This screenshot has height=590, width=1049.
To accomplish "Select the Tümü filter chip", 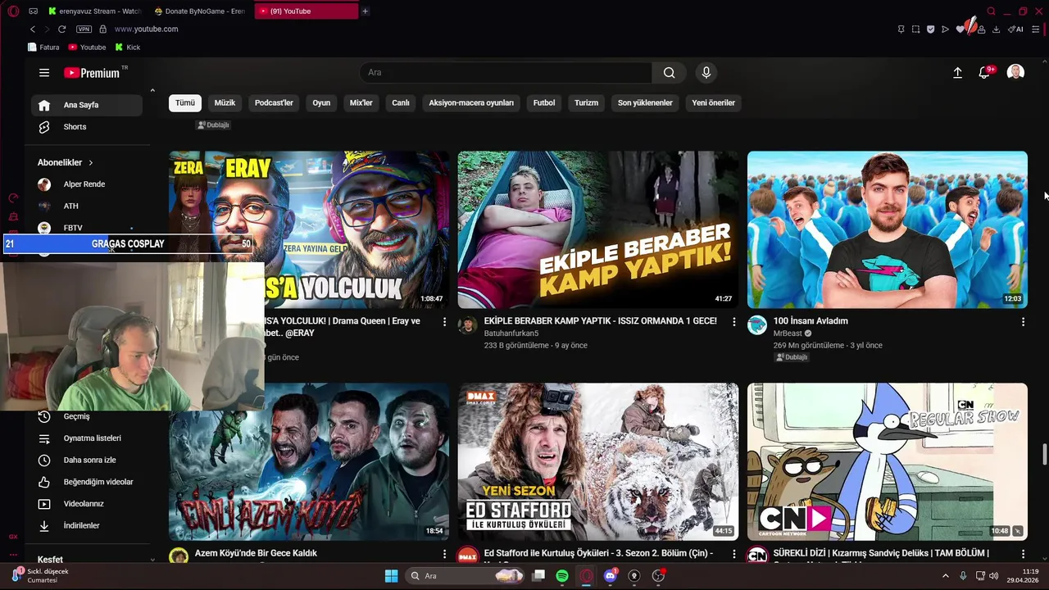I will [185, 102].
